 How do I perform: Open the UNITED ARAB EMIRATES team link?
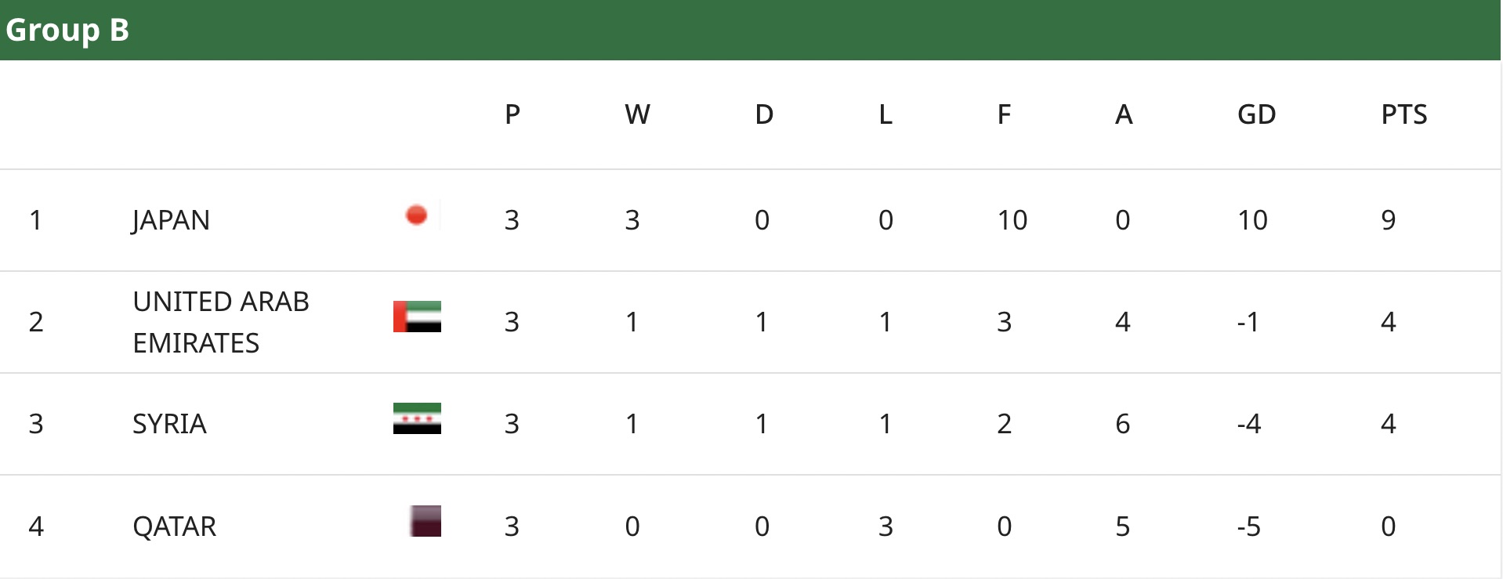click(220, 322)
